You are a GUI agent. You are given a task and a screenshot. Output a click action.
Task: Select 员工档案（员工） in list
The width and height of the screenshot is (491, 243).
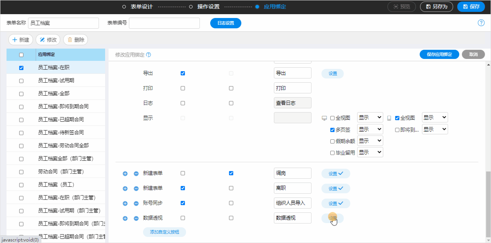pos(56,184)
